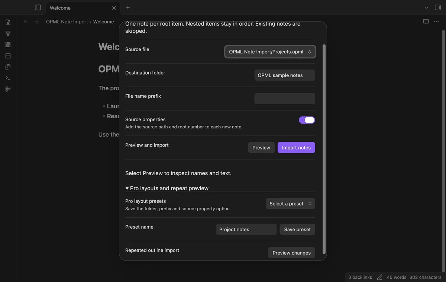The width and height of the screenshot is (446, 282).
Task: Open daily note calendar icon
Action: point(8,56)
